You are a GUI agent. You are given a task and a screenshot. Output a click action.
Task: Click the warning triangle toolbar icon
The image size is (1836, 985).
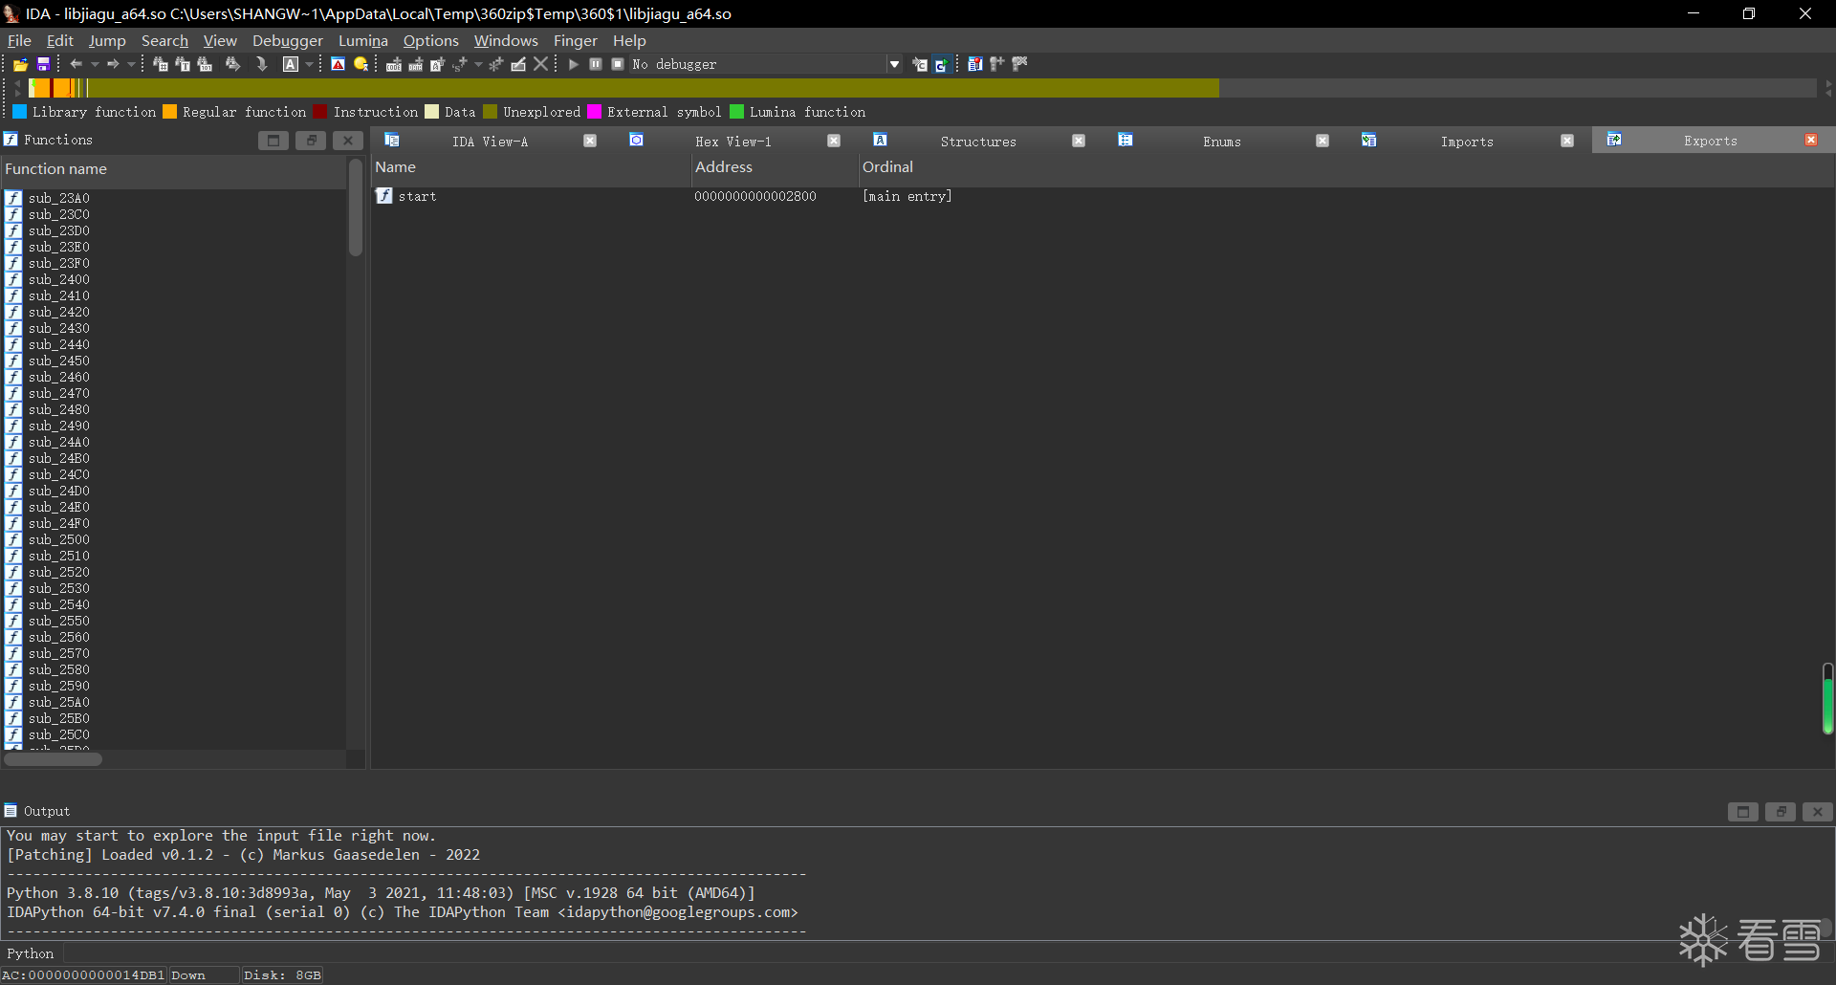[x=338, y=64]
